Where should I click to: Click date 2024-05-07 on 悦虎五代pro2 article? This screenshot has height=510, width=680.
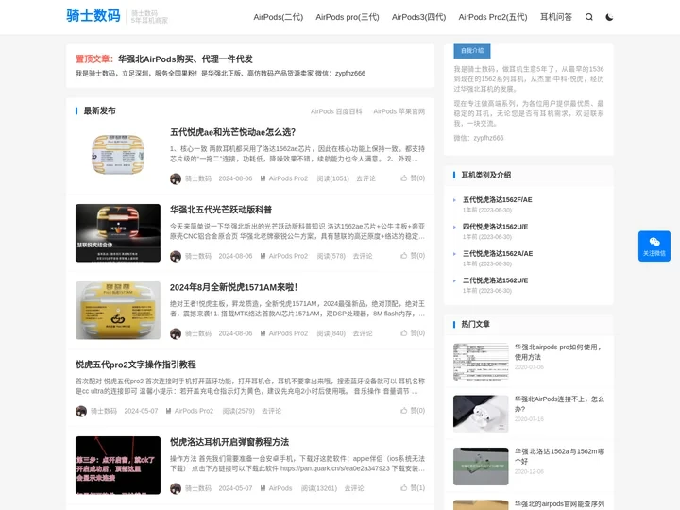[x=141, y=411]
